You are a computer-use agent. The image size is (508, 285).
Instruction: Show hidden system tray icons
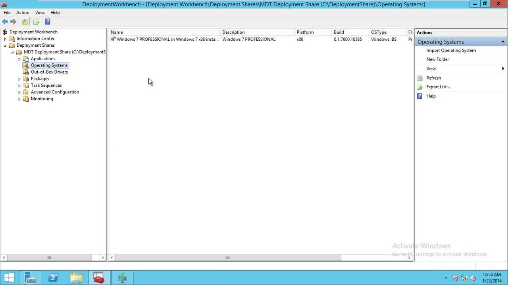pyautogui.click(x=446, y=278)
